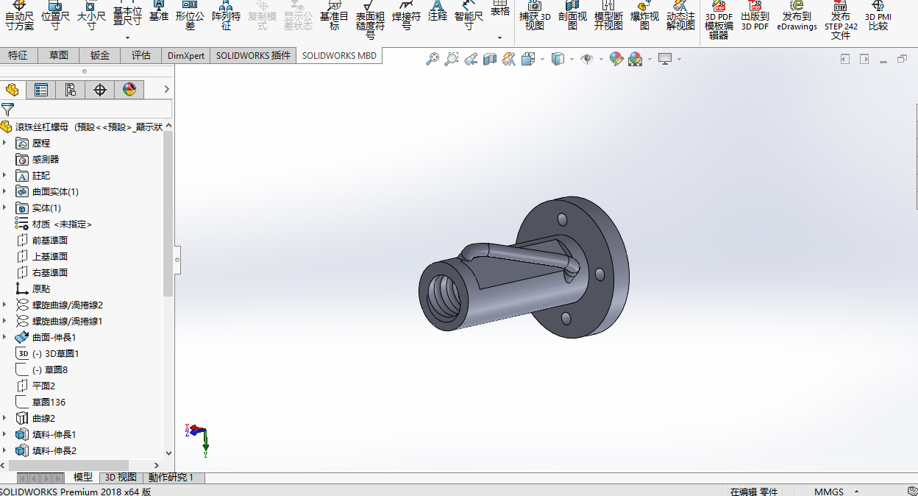
Task: Expand the 曲面-伸長1 feature
Action: coord(4,337)
